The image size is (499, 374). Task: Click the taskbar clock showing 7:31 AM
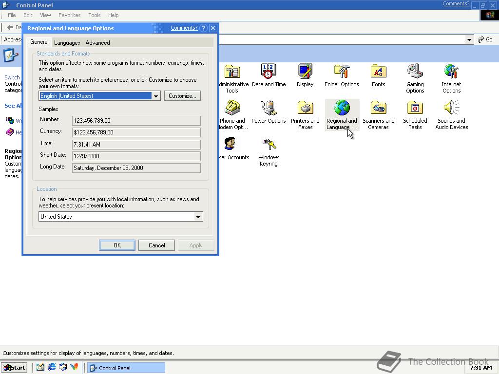(481, 368)
